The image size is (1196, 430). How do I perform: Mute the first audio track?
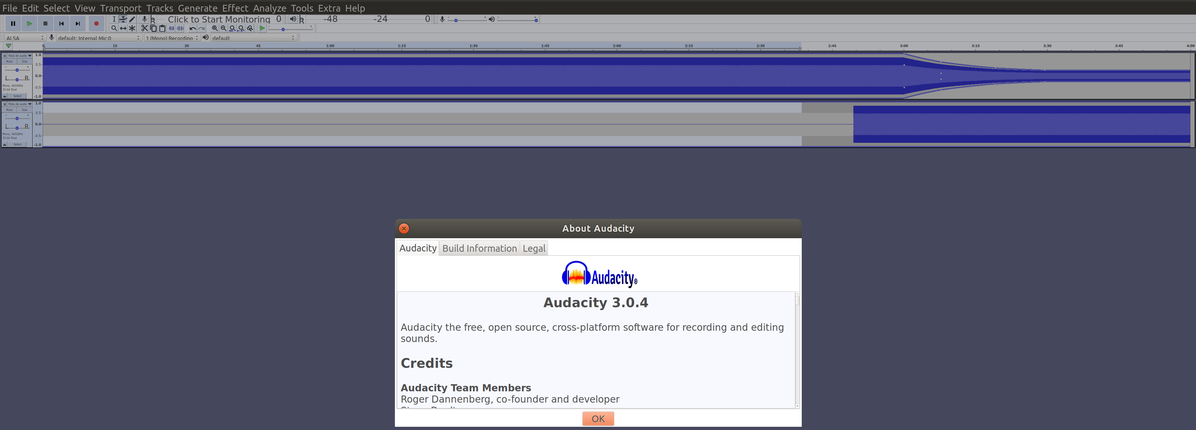coord(9,62)
